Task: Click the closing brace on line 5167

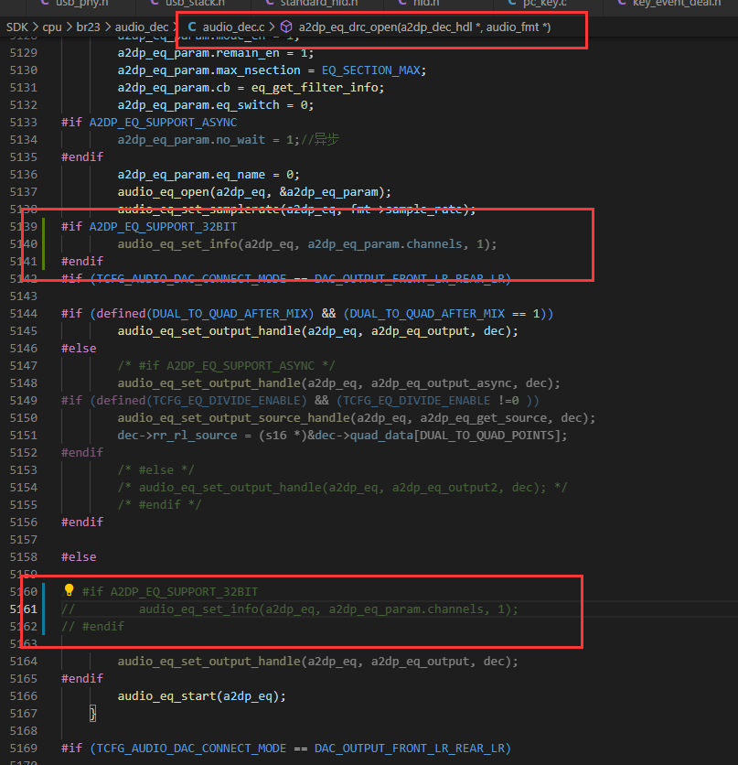Action: [x=92, y=713]
